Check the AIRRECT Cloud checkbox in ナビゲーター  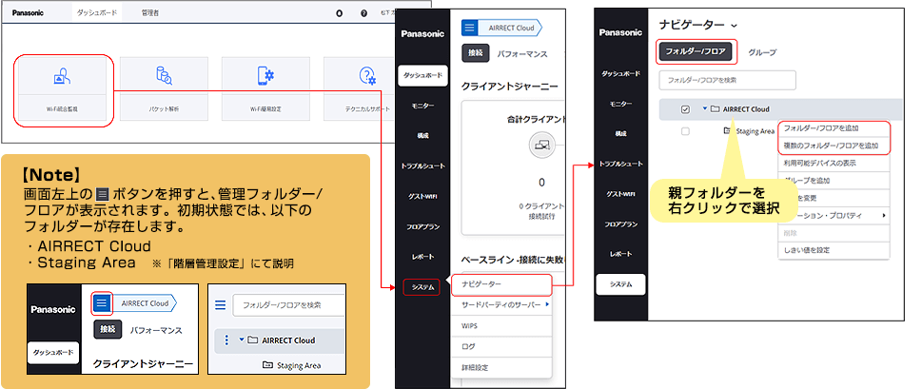click(x=685, y=109)
